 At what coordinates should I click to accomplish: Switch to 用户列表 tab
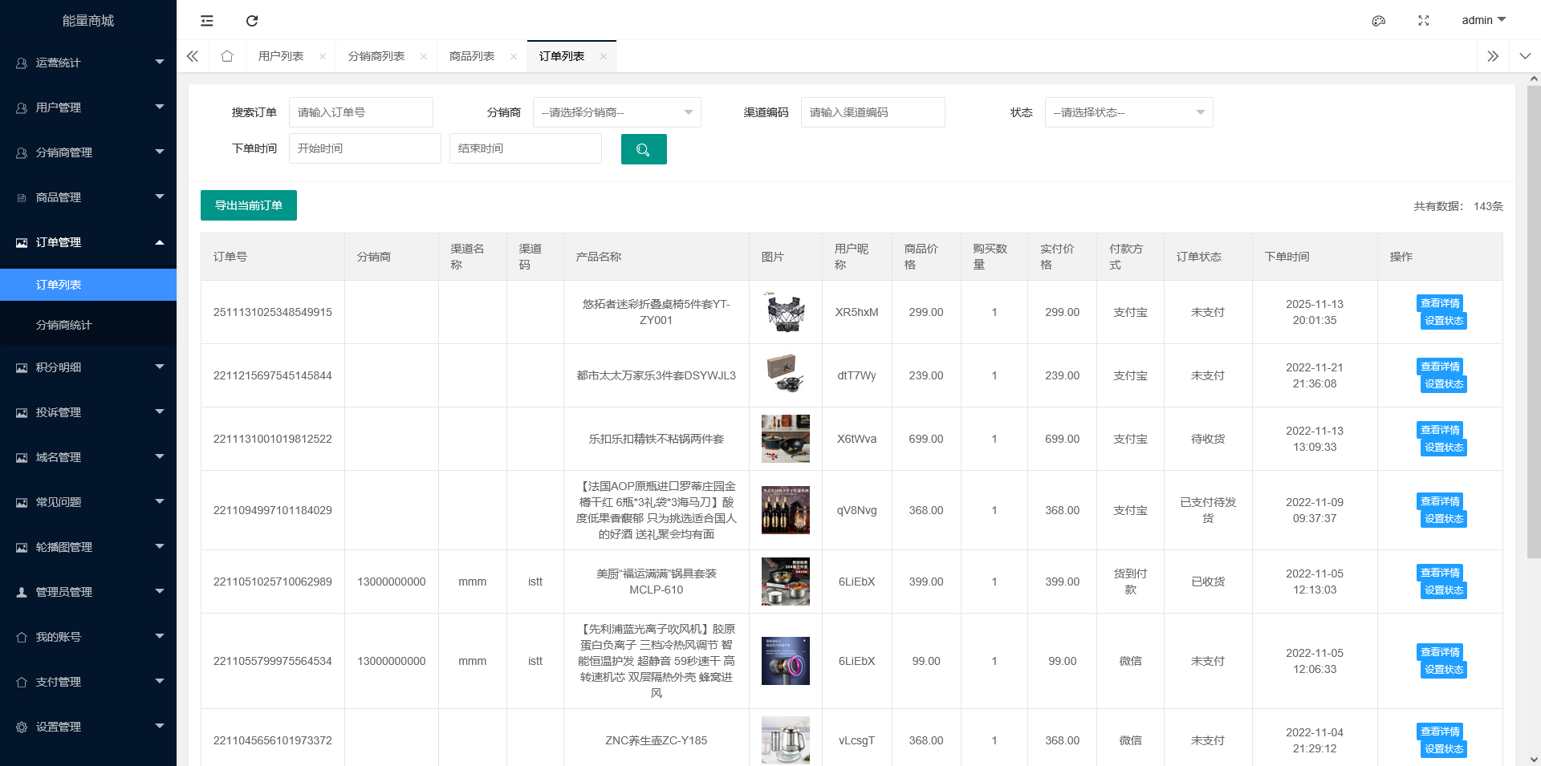(x=281, y=56)
